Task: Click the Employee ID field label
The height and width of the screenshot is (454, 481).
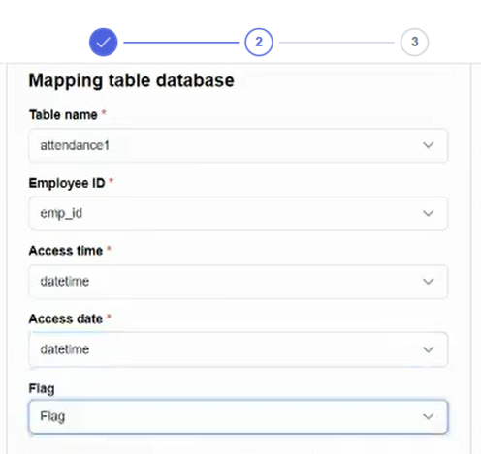Action: (x=67, y=183)
